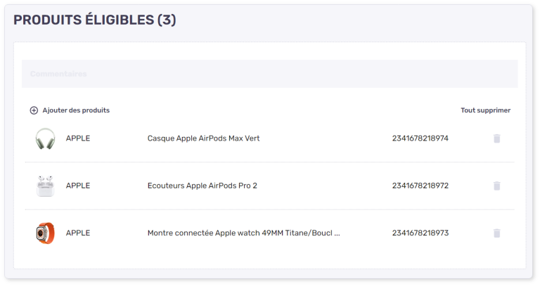Click the green AirPods Max thumbnail
540x286 pixels.
(45, 138)
